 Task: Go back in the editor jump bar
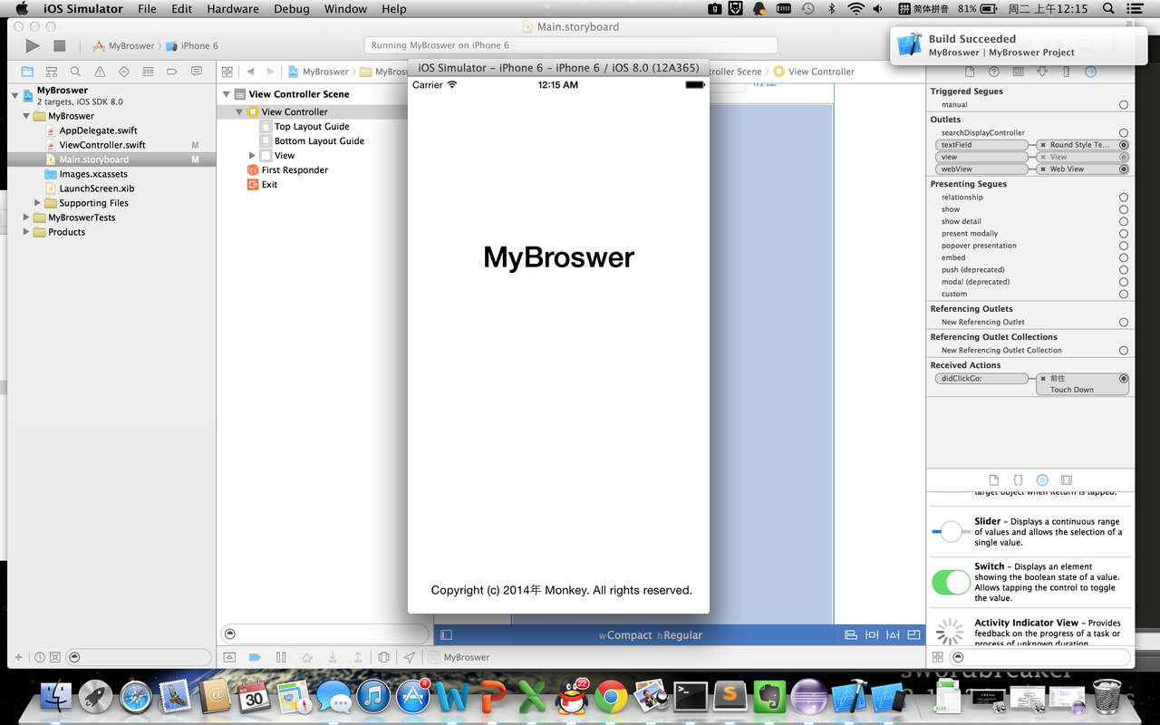(250, 72)
